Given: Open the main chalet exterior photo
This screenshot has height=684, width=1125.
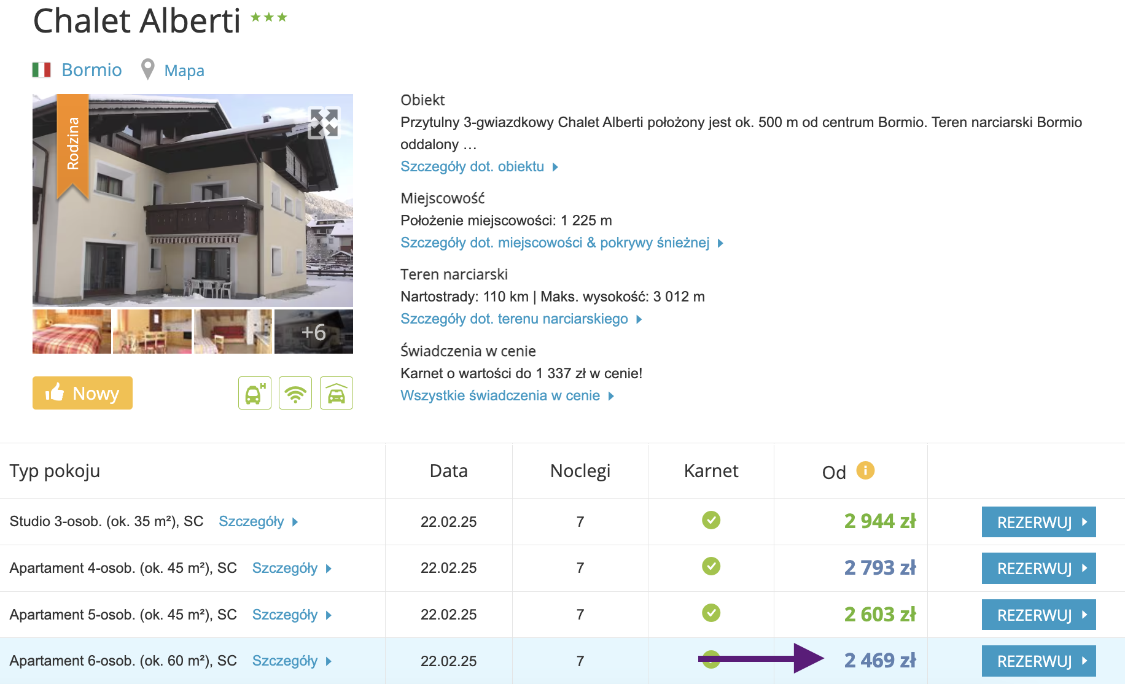Looking at the screenshot, I should tap(193, 200).
